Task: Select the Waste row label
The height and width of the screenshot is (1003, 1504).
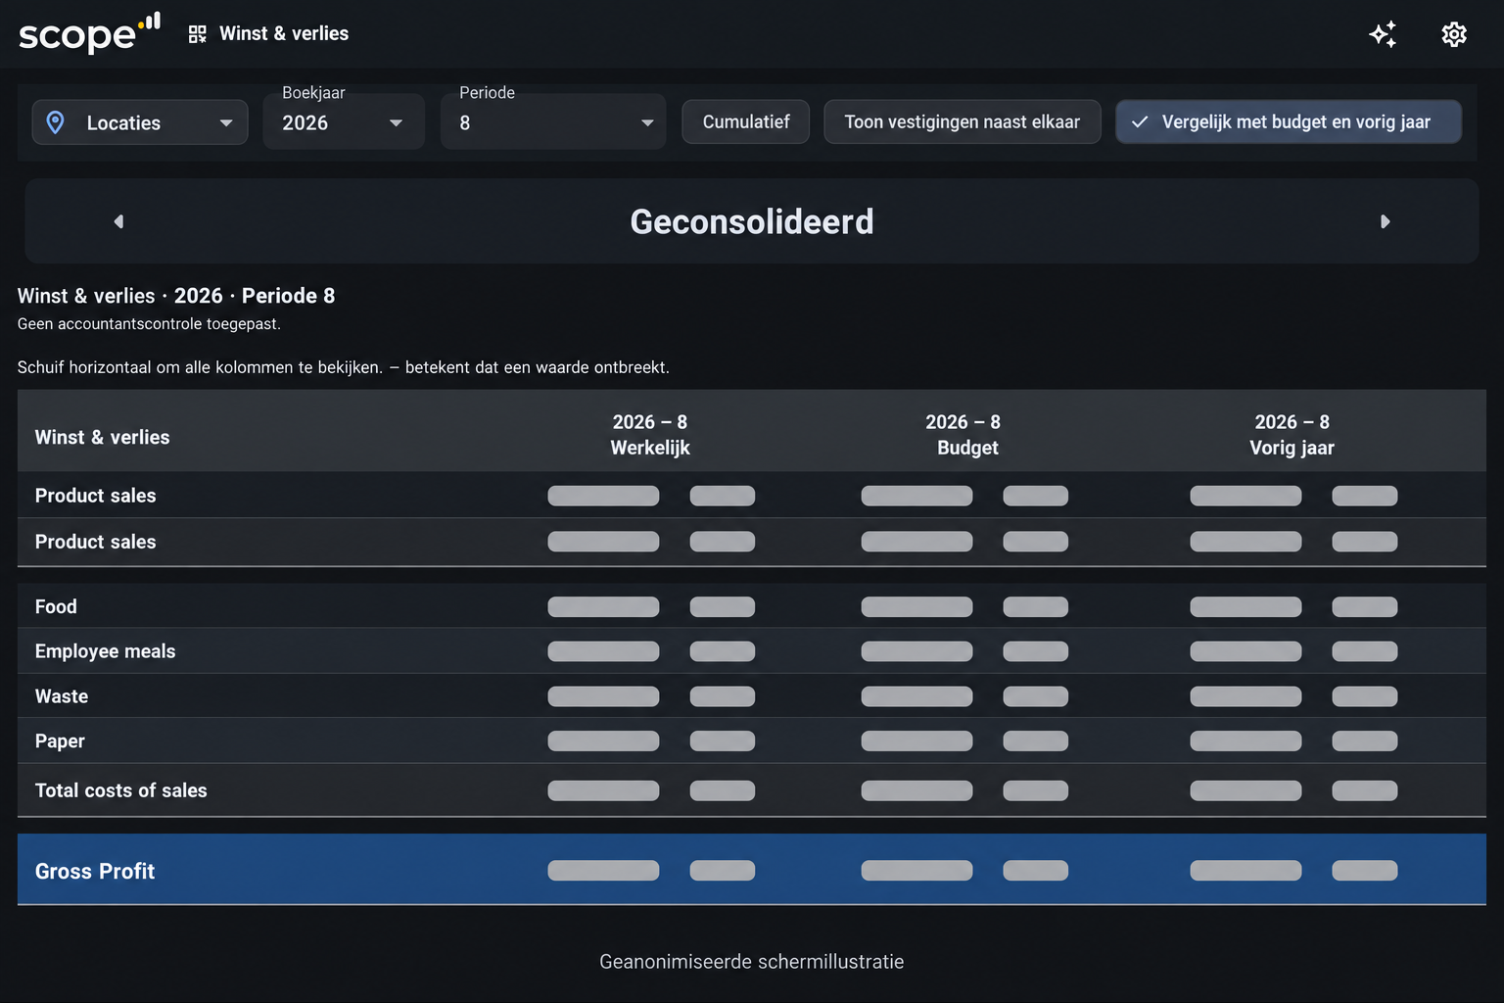Action: click(62, 696)
